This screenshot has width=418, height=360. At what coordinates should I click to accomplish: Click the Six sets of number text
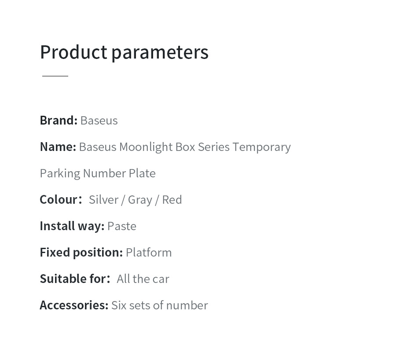(x=159, y=305)
